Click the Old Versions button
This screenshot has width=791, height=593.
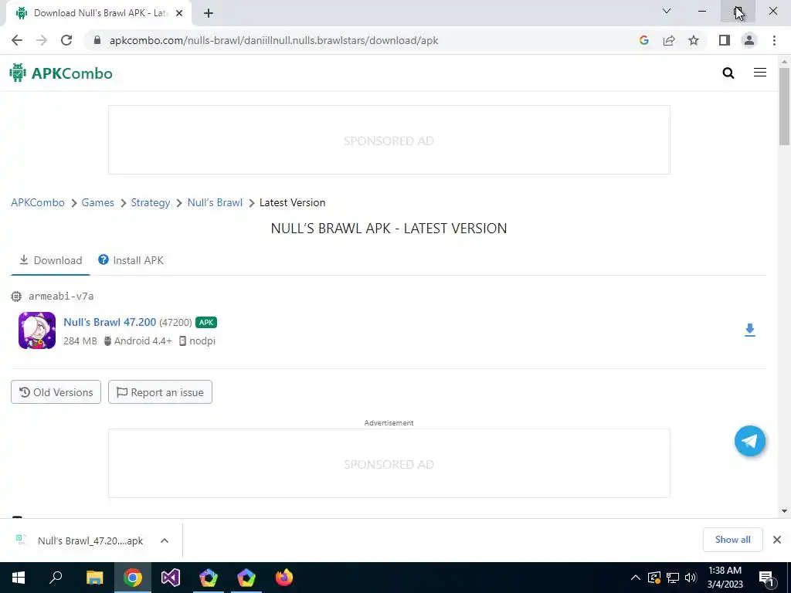pos(56,391)
